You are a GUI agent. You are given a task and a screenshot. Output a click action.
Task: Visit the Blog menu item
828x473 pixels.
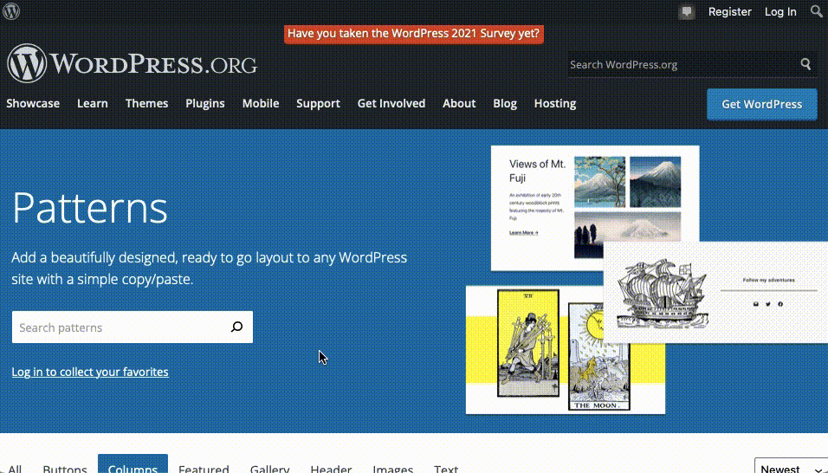pyautogui.click(x=505, y=103)
